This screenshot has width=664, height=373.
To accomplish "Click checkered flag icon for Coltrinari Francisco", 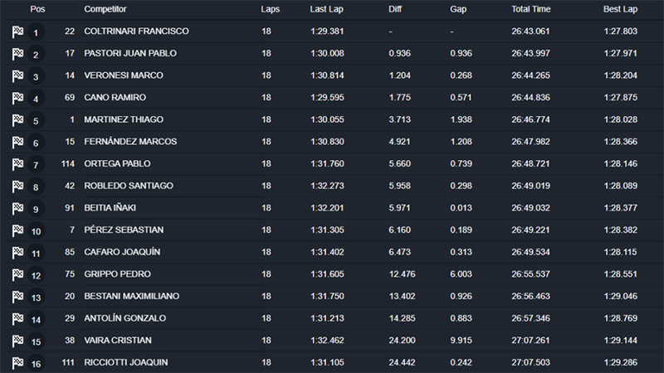I will [17, 31].
